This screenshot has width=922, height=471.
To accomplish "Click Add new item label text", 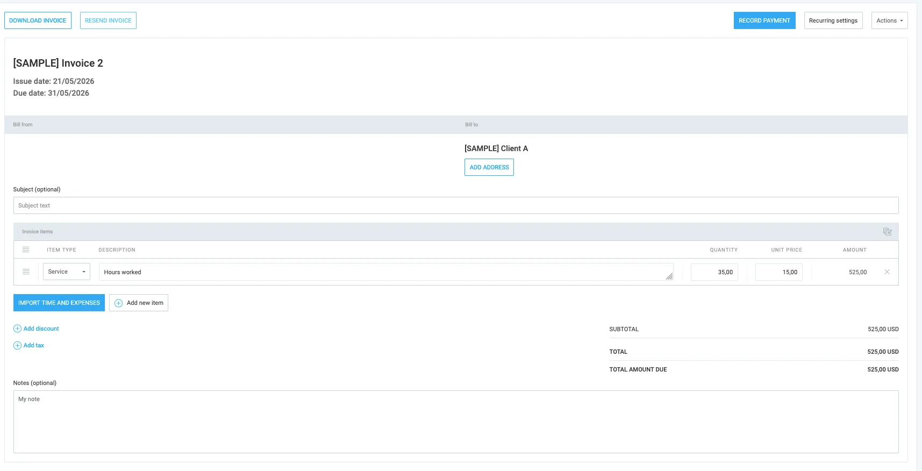I will coord(145,303).
